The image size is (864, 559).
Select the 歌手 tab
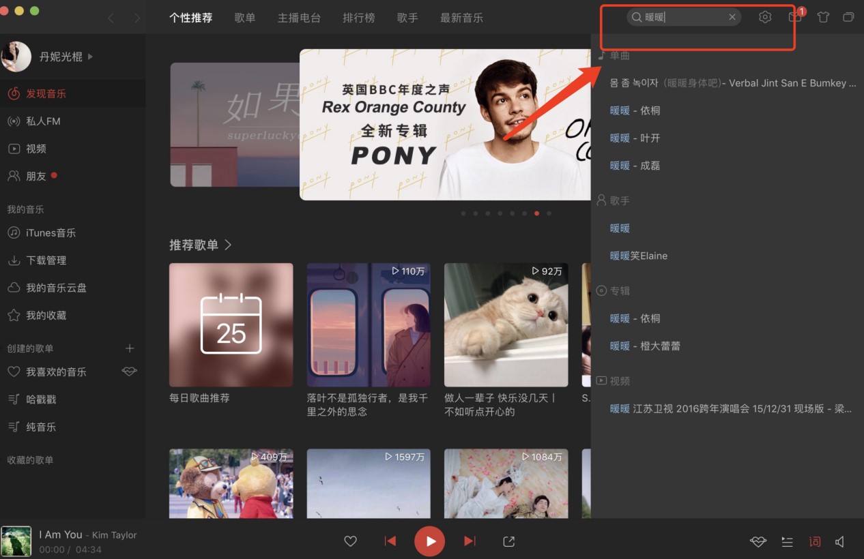407,18
